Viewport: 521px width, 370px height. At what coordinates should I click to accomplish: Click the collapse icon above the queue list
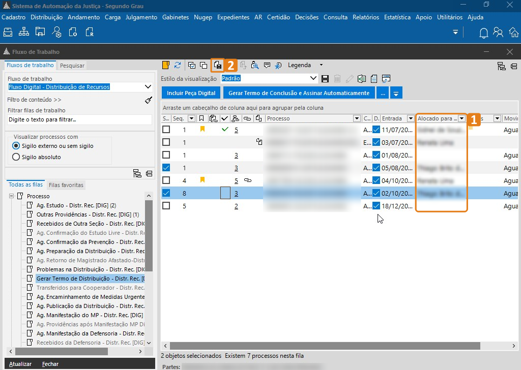pos(149,173)
